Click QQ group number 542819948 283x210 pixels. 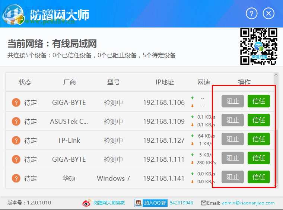181,203
